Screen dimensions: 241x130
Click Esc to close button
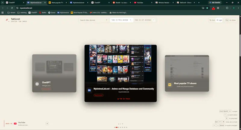coord(230,20)
